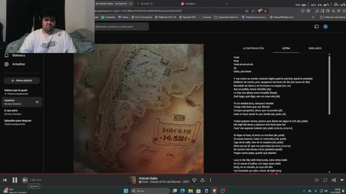Screen dimensions: 346x194
Task: Open the Conciertos bookmark
Action: click(x=108, y=17)
